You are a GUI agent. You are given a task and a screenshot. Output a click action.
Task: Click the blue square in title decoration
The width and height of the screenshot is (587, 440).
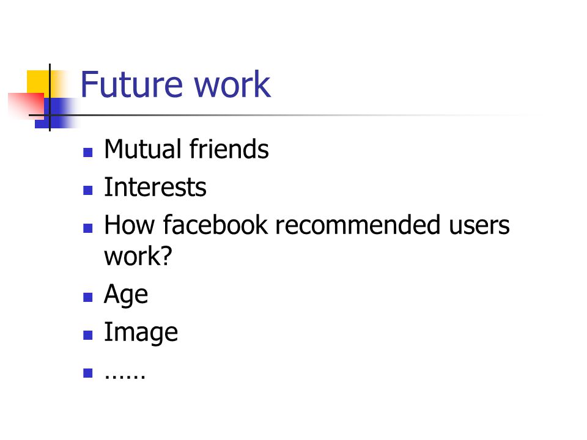pyautogui.click(x=56, y=113)
